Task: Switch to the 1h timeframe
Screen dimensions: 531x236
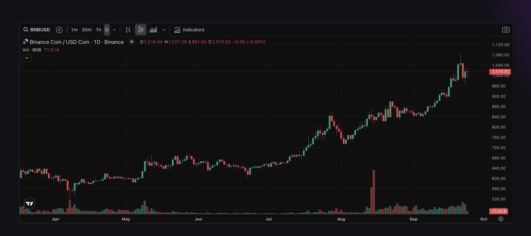Action: click(98, 30)
